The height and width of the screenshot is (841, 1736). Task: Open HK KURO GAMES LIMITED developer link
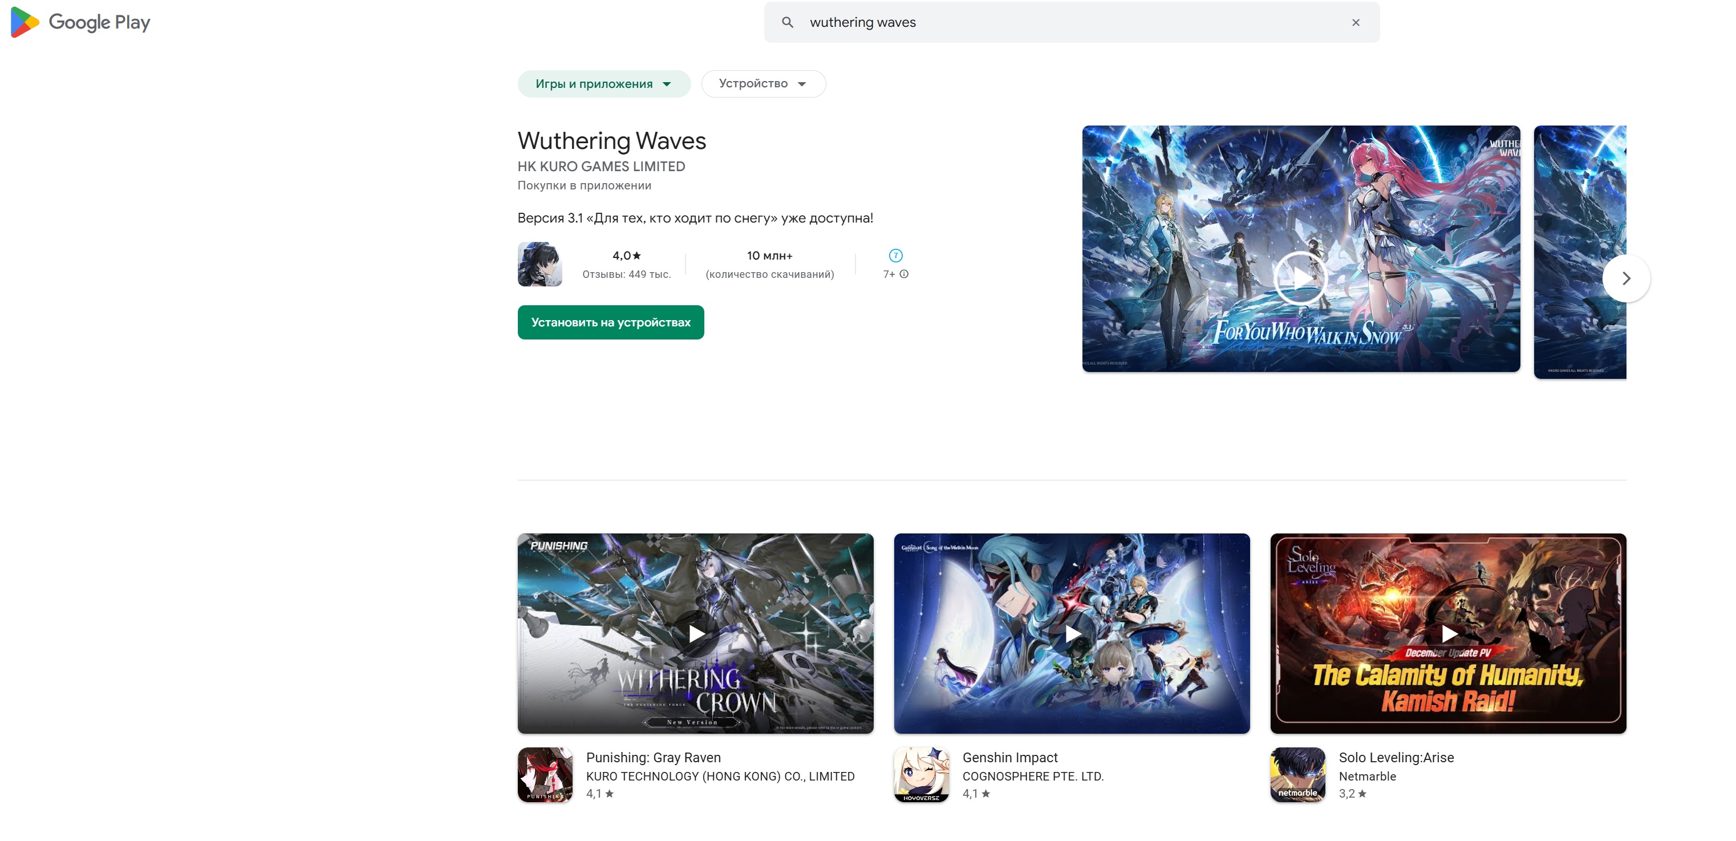click(601, 167)
